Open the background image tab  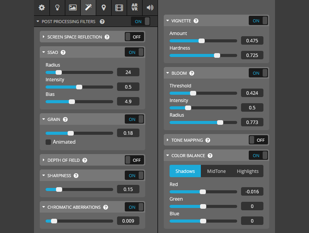coord(73,7)
